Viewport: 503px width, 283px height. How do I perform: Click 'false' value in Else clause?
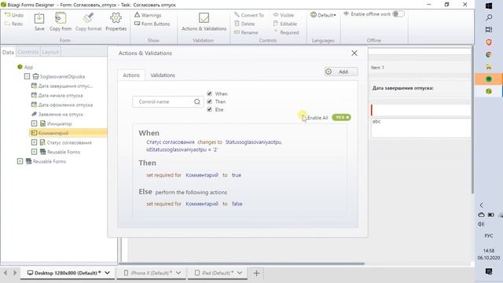(x=237, y=204)
